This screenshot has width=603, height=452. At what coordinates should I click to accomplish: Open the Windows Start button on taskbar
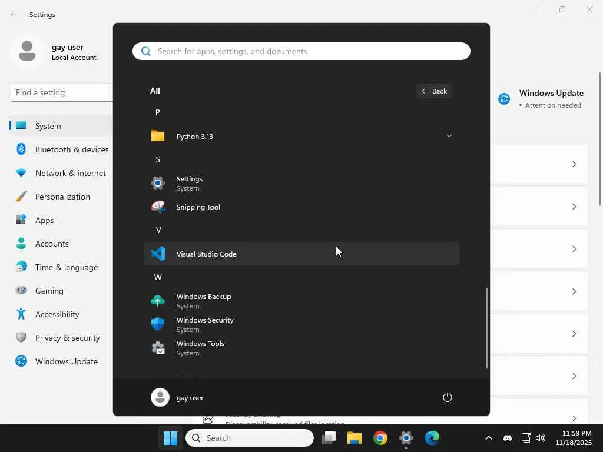tap(170, 438)
